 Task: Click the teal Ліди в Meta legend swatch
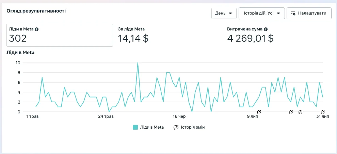tap(135, 127)
